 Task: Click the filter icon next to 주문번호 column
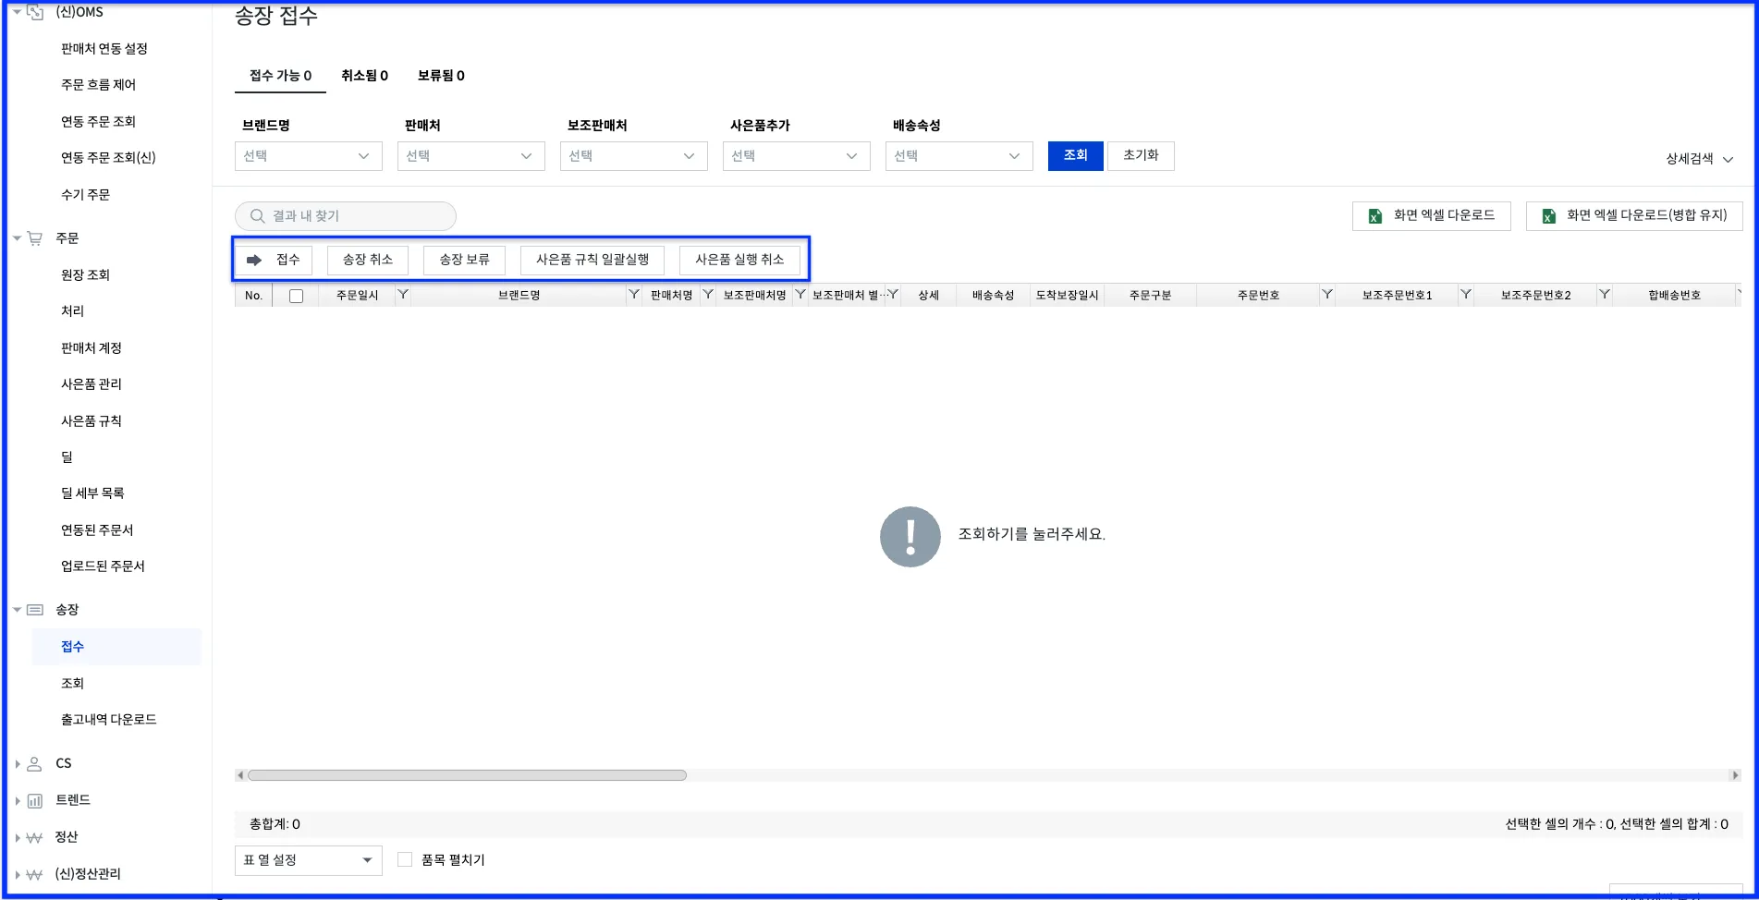click(x=1327, y=295)
